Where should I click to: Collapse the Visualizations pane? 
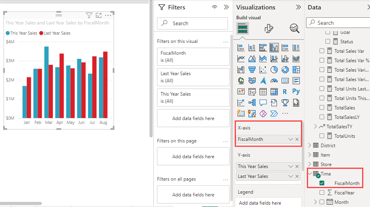(x=299, y=7)
